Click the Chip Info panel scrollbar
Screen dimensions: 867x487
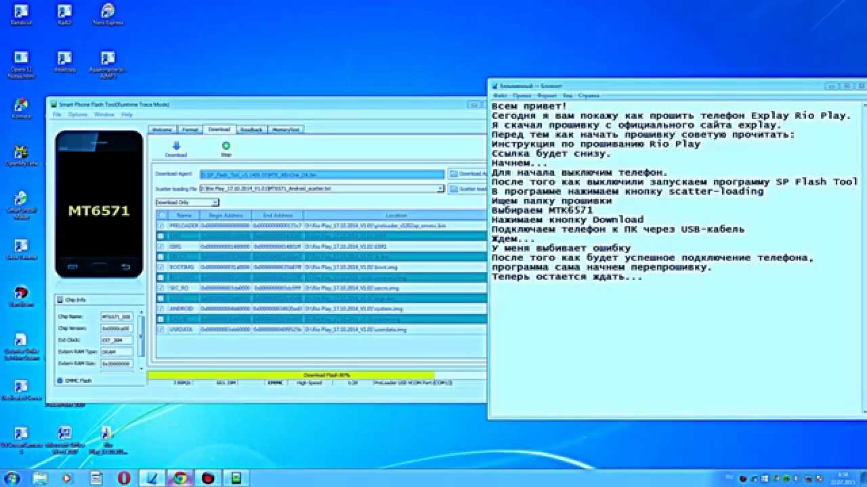coord(141,342)
